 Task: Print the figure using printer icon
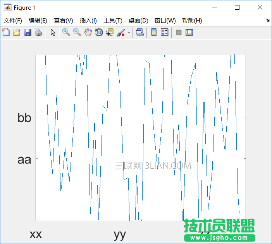pos(38,32)
